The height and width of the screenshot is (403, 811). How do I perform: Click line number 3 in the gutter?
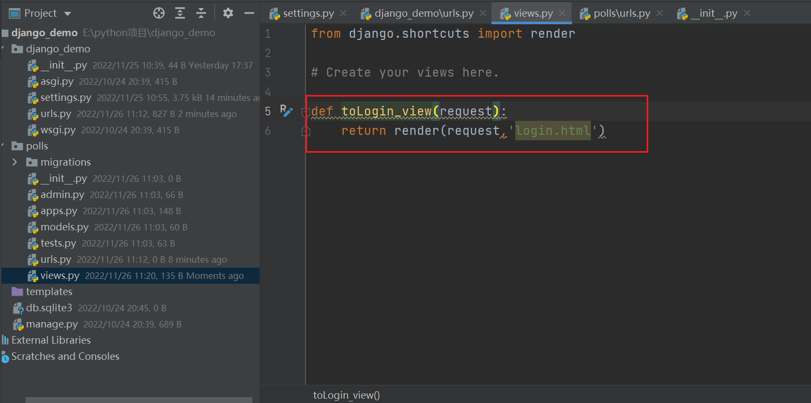click(268, 72)
